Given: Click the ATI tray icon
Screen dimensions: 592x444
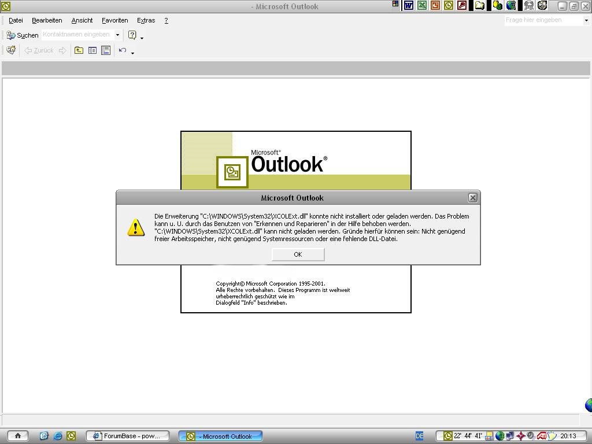Looking at the screenshot, I should click(x=541, y=436).
